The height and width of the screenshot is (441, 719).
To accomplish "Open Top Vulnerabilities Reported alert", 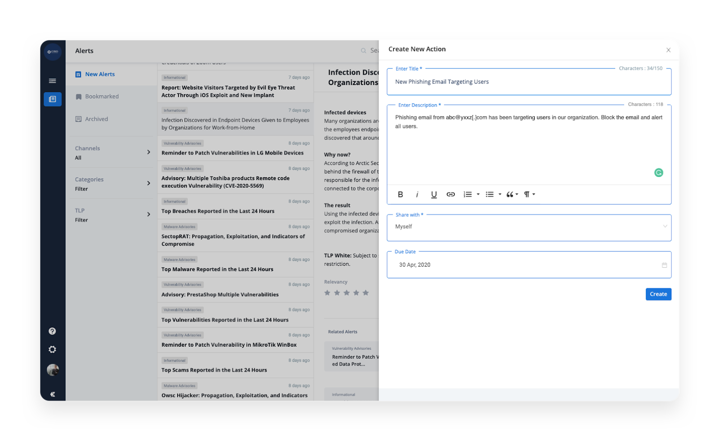I will point(235,315).
